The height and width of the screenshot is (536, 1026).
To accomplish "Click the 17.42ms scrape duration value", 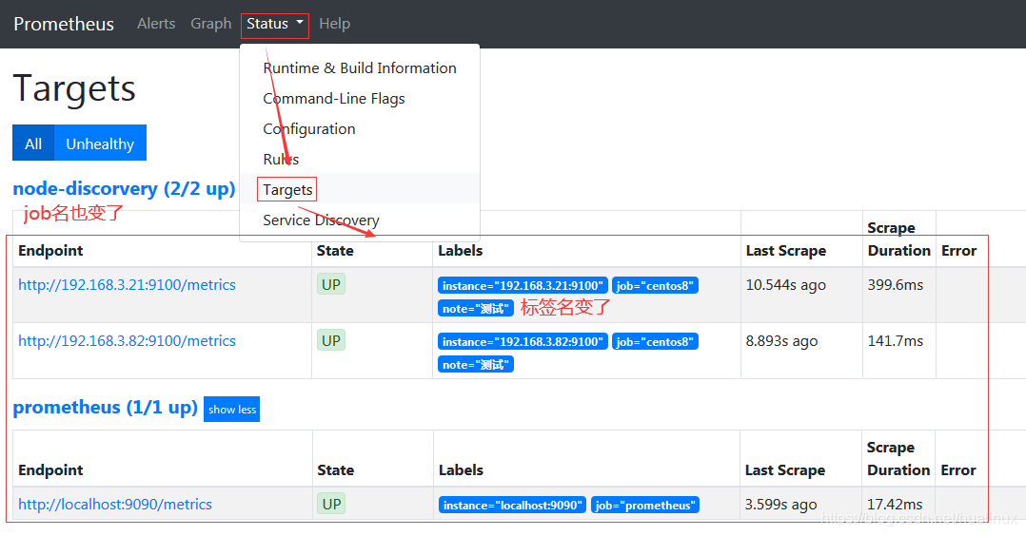I will (895, 505).
